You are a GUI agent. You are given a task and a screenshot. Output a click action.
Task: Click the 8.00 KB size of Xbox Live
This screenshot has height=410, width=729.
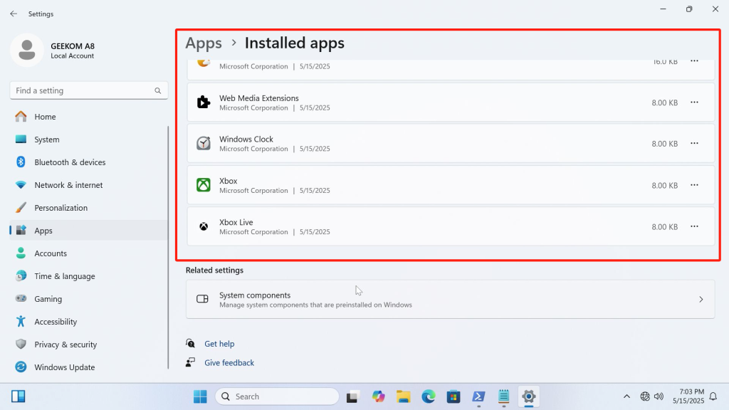(x=664, y=227)
